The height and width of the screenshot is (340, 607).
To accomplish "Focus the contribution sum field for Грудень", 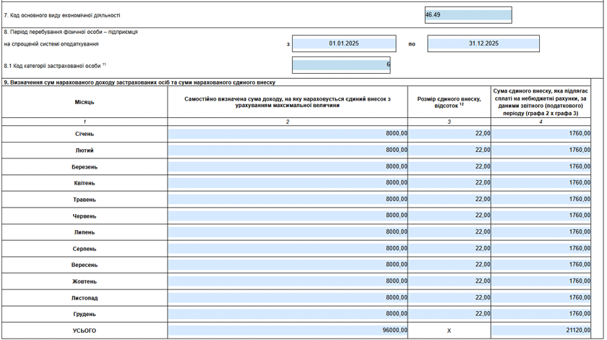I will [x=541, y=314].
